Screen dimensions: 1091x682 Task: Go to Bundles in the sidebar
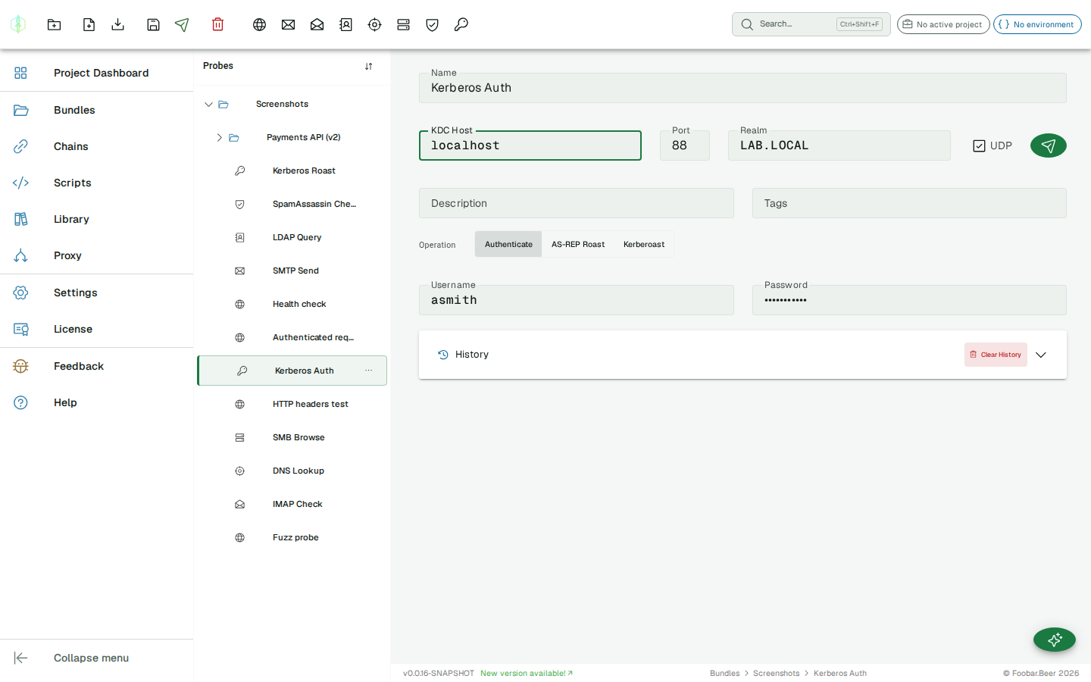tap(96, 110)
